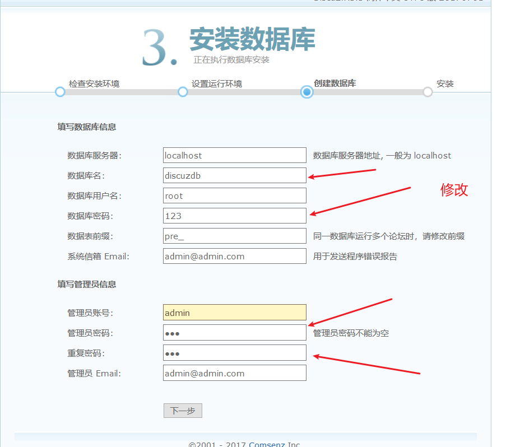Click the 检查安装环境 step label
Viewport: 511px width, 447px height.
pos(94,83)
